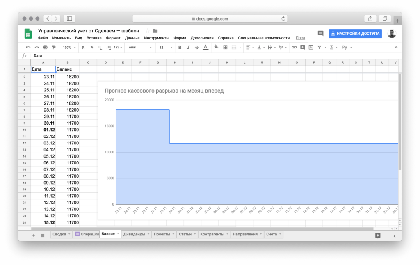420x265 pixels.
Task: Click the formula bar input field
Action: coord(205,56)
